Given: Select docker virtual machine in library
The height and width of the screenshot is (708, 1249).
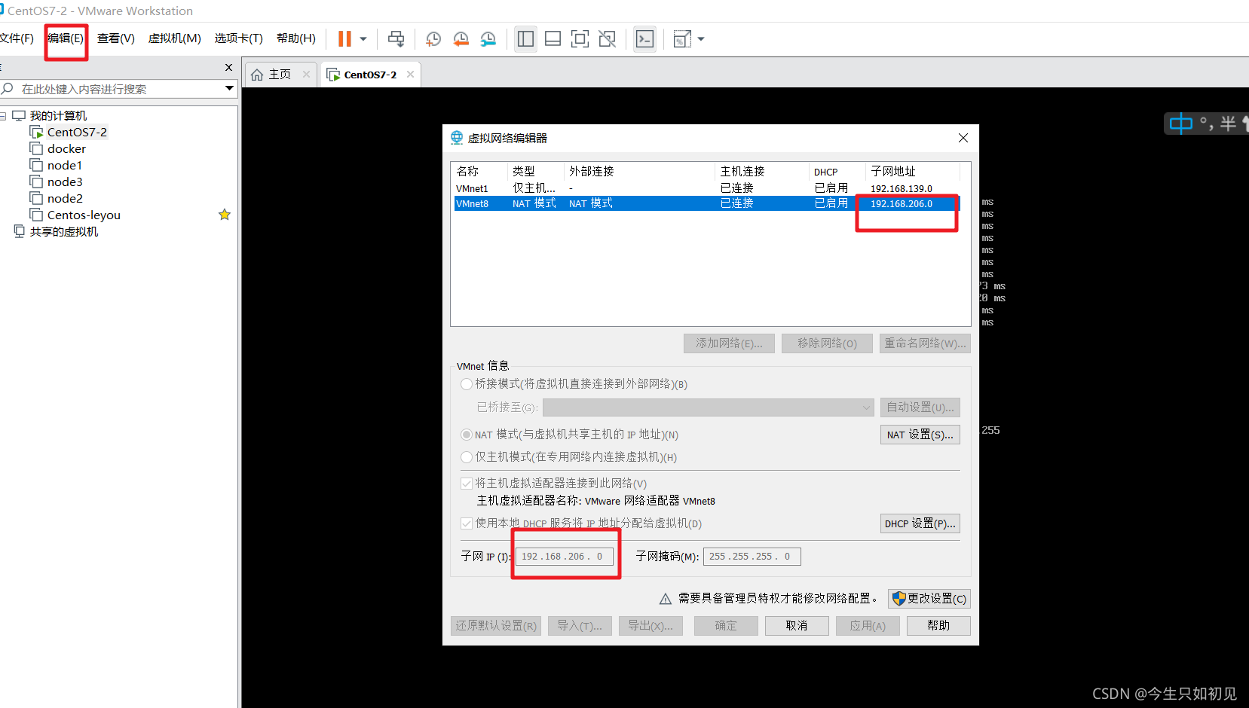Looking at the screenshot, I should pos(66,148).
